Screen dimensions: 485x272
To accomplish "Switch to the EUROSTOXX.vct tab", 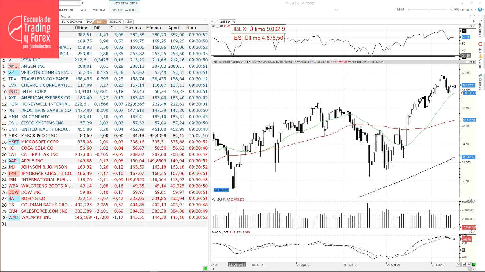I will (72, 22).
